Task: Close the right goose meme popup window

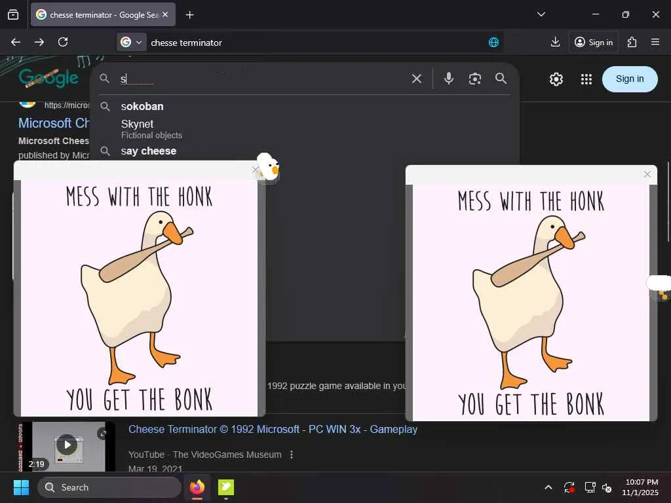Action: [647, 174]
